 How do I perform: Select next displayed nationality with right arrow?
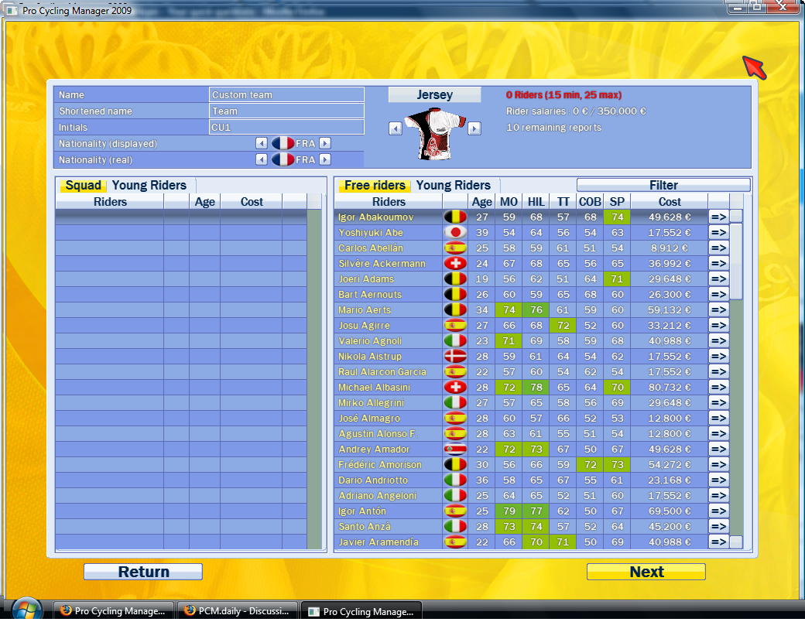coord(325,143)
